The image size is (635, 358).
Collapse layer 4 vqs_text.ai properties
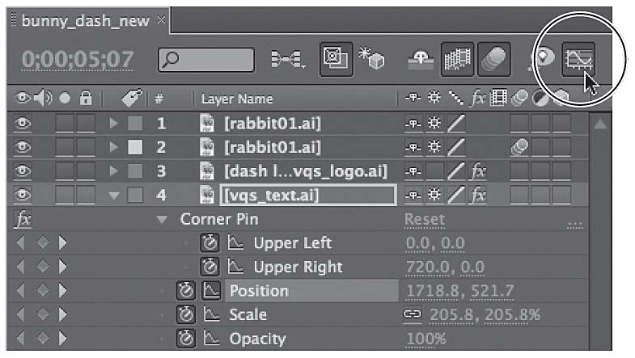(x=114, y=196)
